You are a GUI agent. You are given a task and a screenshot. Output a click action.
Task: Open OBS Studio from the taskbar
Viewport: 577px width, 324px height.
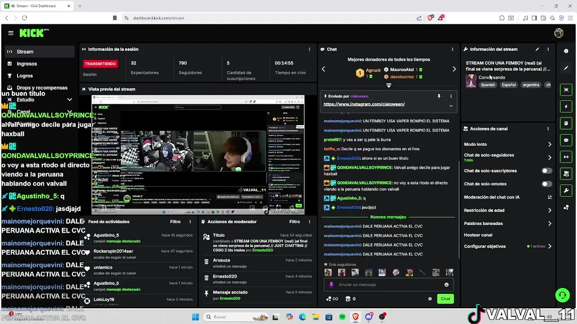pos(383,317)
